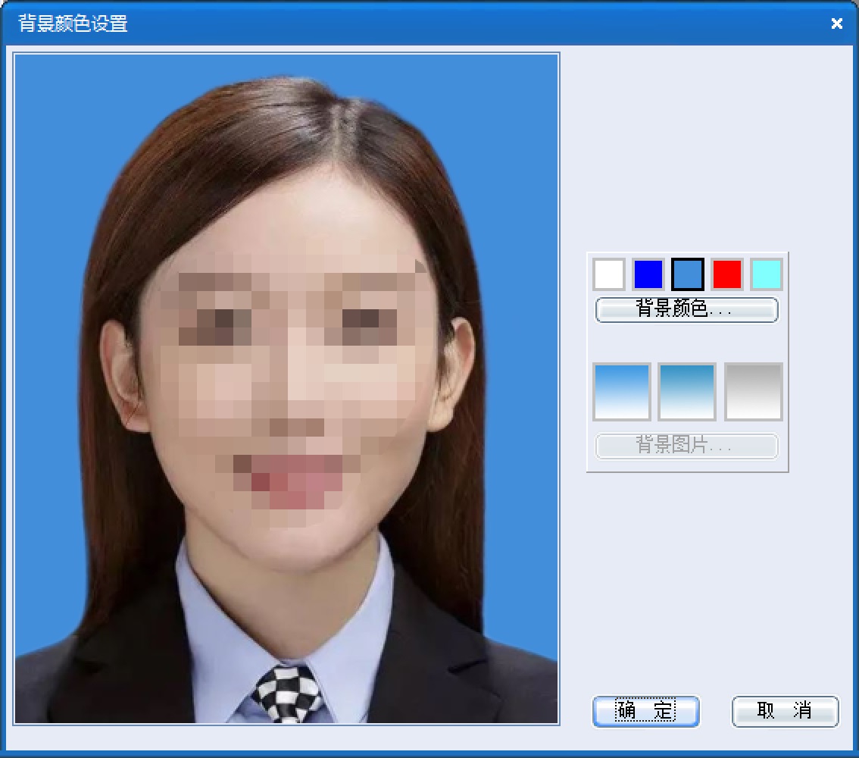Choose the cyan background color swatch
Screen dimensions: 859x758
coord(766,274)
